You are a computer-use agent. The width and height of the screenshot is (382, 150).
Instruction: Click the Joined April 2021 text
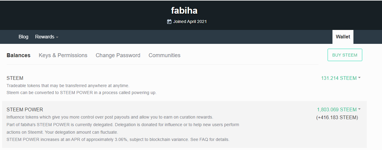click(x=190, y=21)
